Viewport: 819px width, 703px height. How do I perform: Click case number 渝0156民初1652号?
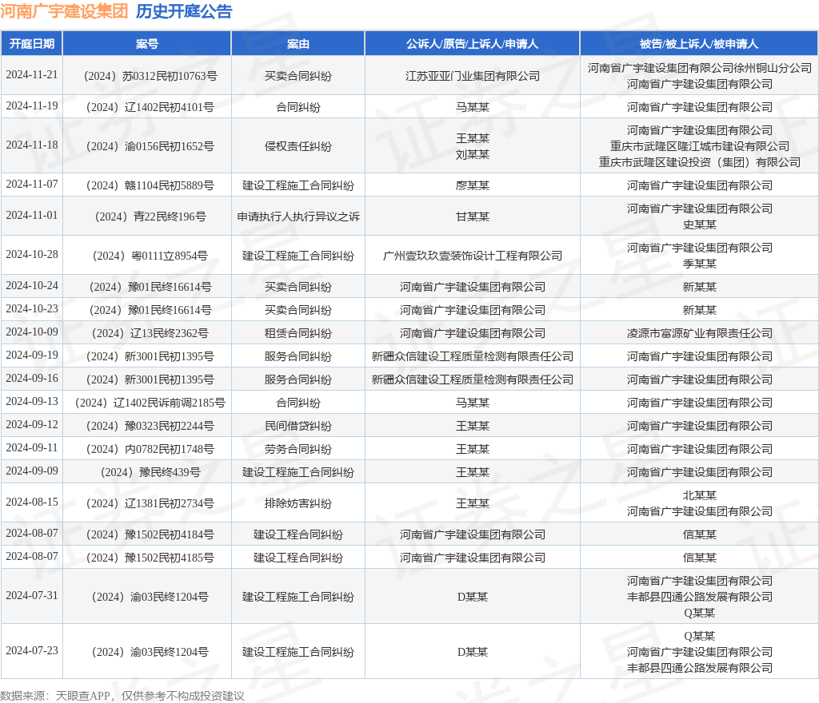[x=150, y=146]
